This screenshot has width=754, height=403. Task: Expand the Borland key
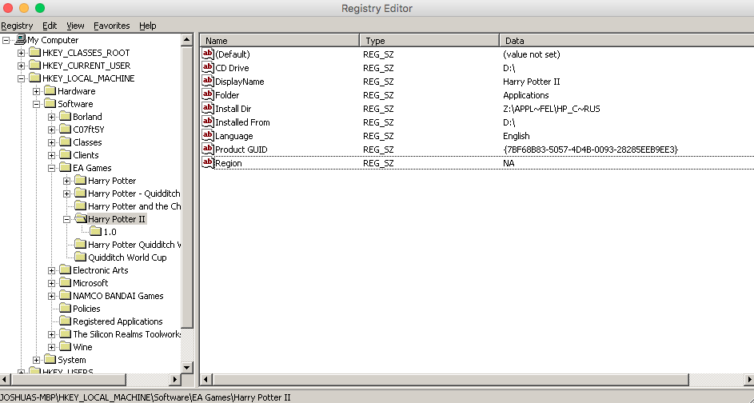coord(52,117)
